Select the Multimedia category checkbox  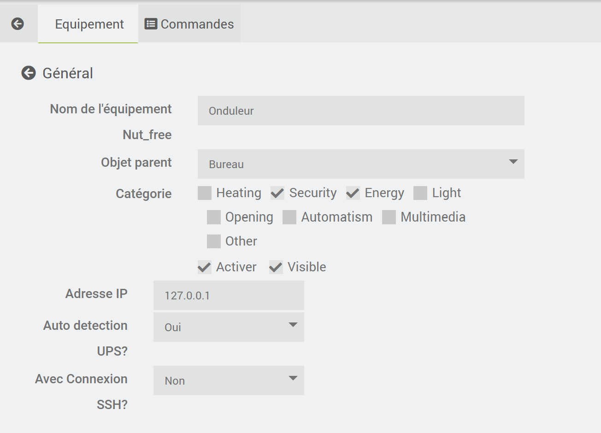(x=389, y=217)
